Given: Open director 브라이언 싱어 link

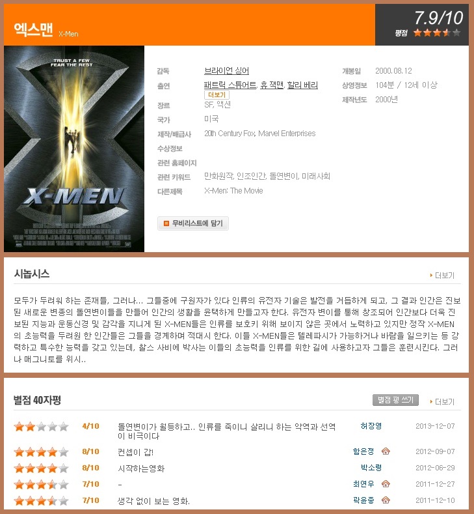Looking at the screenshot, I should pos(226,71).
